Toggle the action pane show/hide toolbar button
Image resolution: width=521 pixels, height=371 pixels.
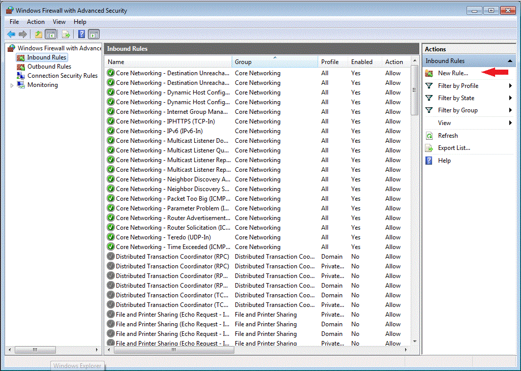click(x=94, y=34)
